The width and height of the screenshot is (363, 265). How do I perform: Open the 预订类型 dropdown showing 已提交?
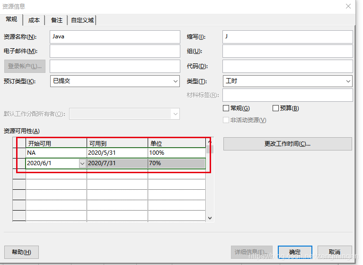(x=115, y=81)
